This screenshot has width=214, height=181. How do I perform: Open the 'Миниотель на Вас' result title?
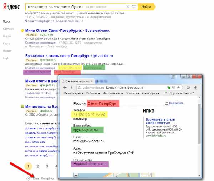pos(42,107)
